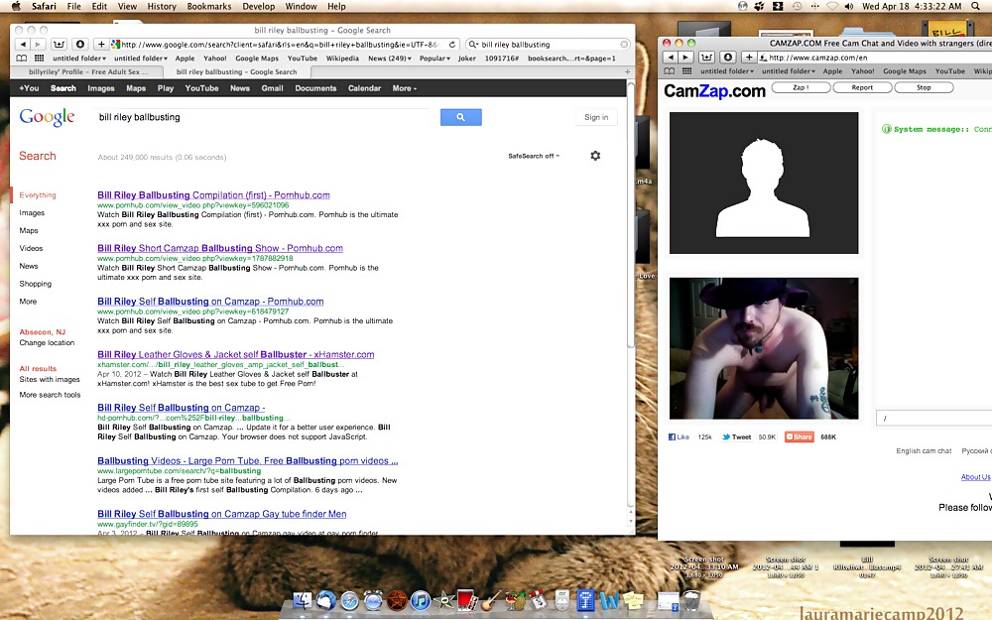The image size is (992, 620).
Task: Click the blue Google search magnifier button
Action: [460, 117]
